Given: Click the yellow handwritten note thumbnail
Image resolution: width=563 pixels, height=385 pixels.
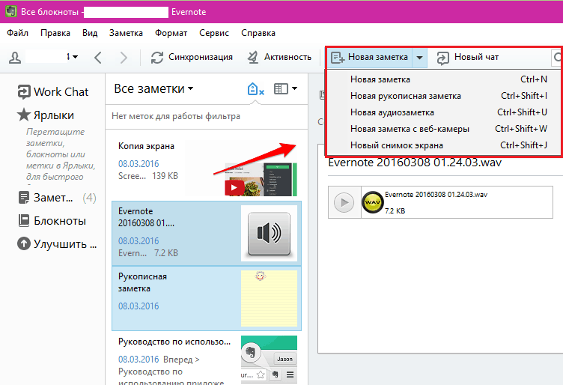Looking at the screenshot, I should pyautogui.click(x=269, y=298).
